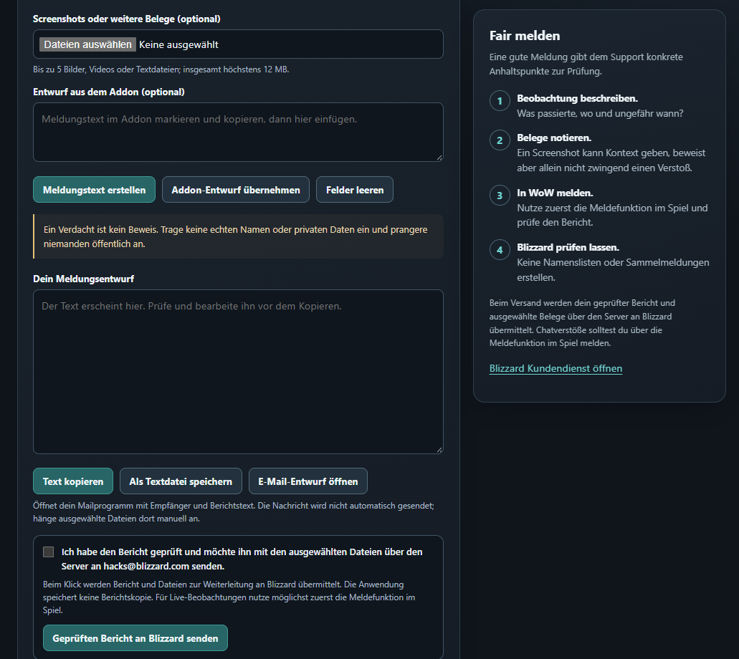The width and height of the screenshot is (739, 659).
Task: Click the Addon draft textarea resize handle
Action: pos(439,158)
